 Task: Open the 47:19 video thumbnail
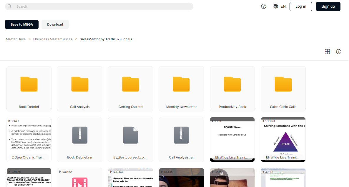(x=283, y=178)
